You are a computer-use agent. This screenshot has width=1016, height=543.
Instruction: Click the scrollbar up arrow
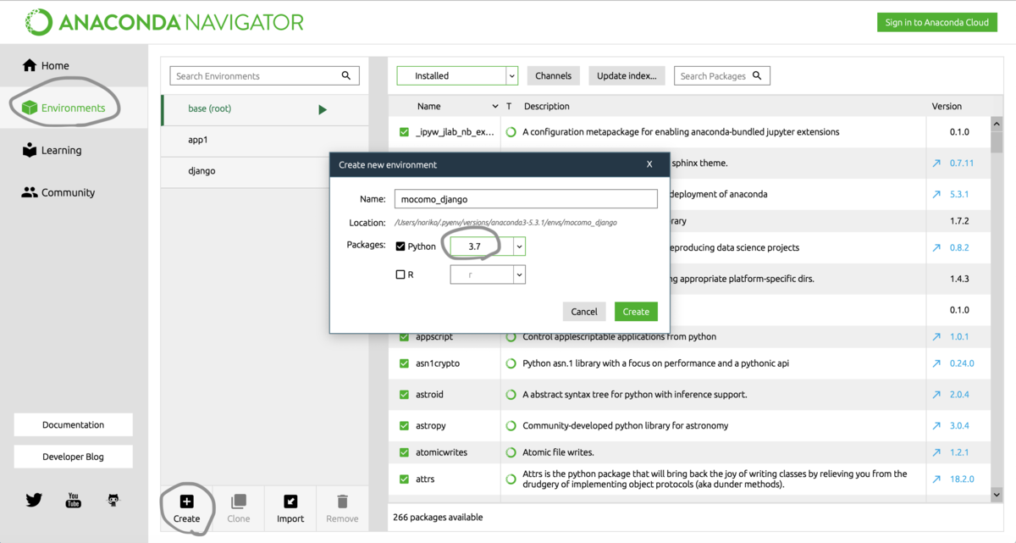[997, 124]
